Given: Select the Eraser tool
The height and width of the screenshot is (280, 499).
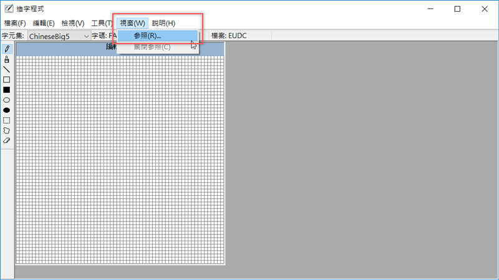Looking at the screenshot, I should (x=7, y=141).
